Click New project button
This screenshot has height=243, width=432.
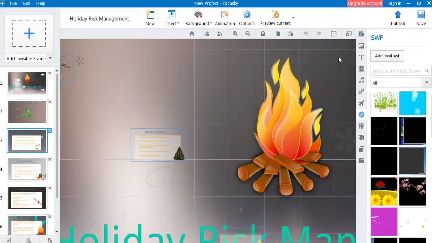[150, 18]
